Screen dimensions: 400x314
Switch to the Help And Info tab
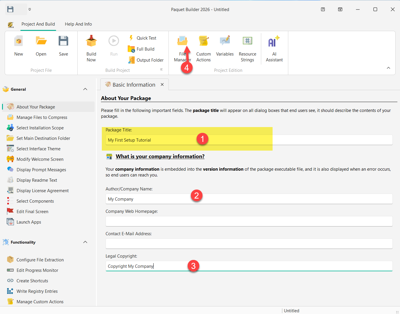point(78,24)
